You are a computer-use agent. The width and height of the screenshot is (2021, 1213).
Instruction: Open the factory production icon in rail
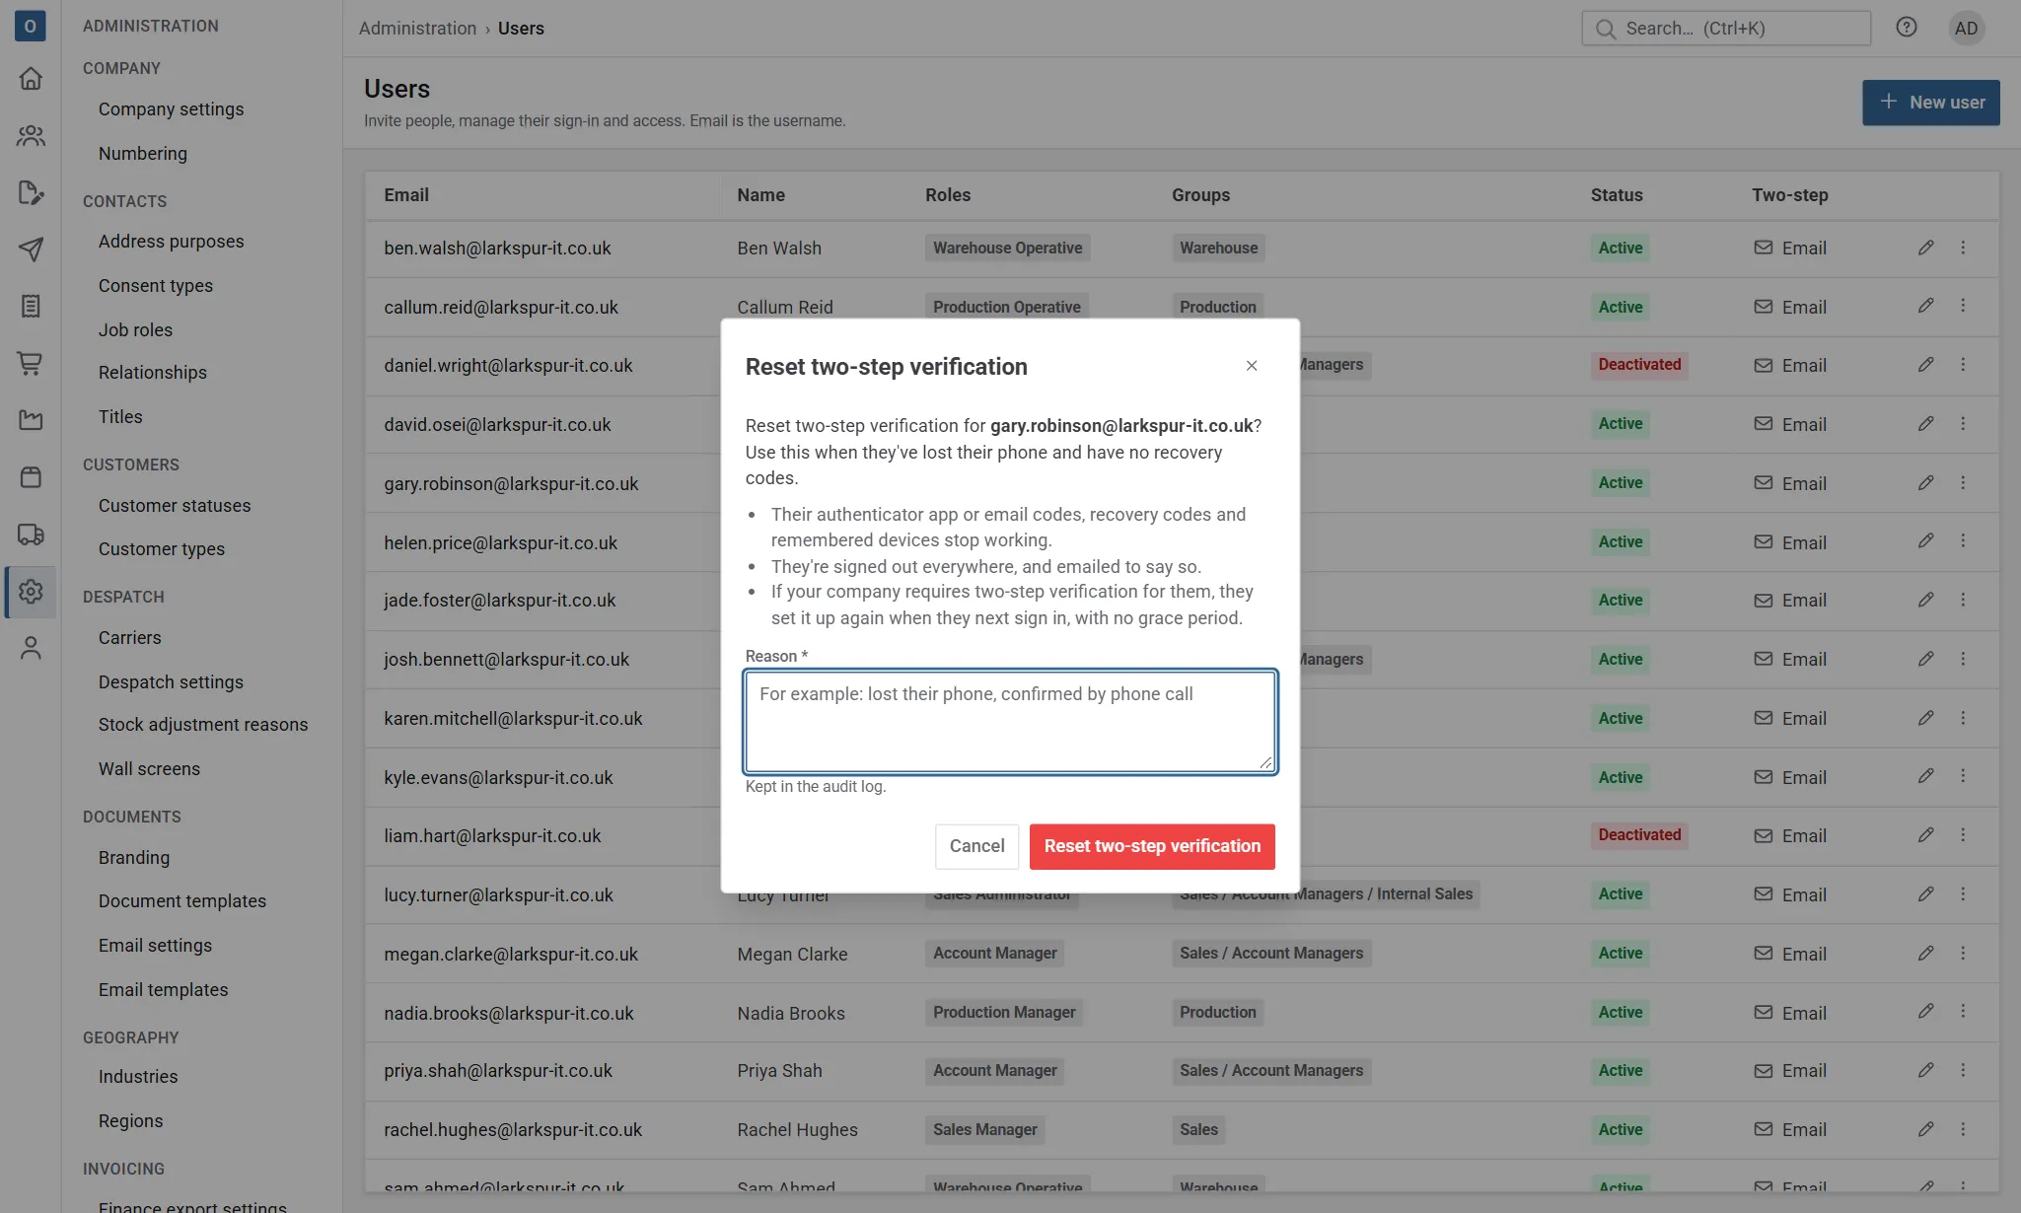31,420
